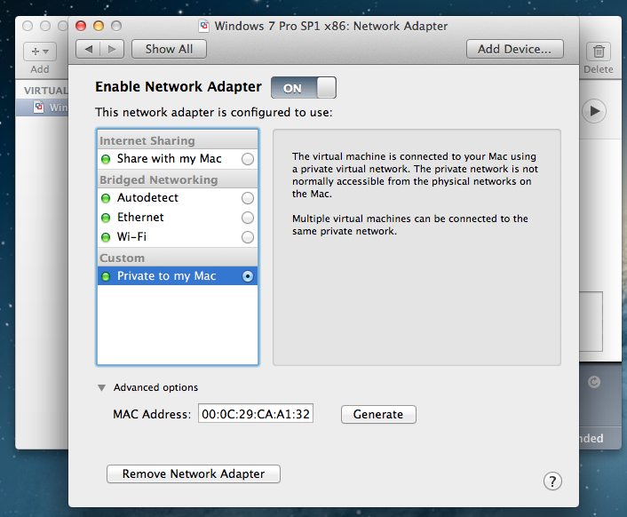This screenshot has width=627, height=517.
Task: Click the trash Delete icon in background window
Action: (x=600, y=52)
